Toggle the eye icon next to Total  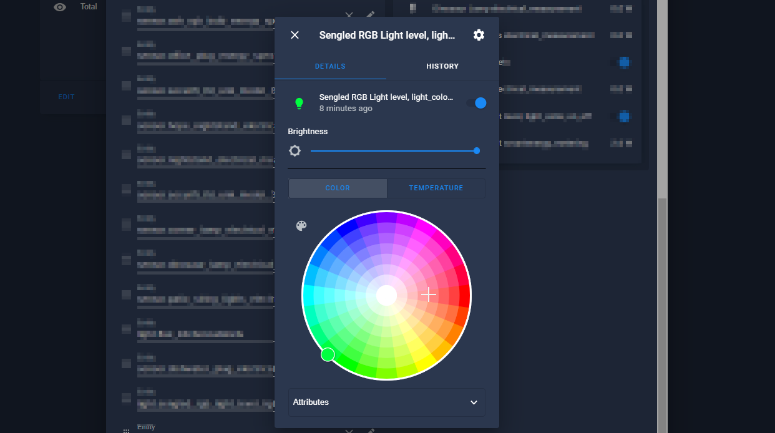tap(60, 7)
